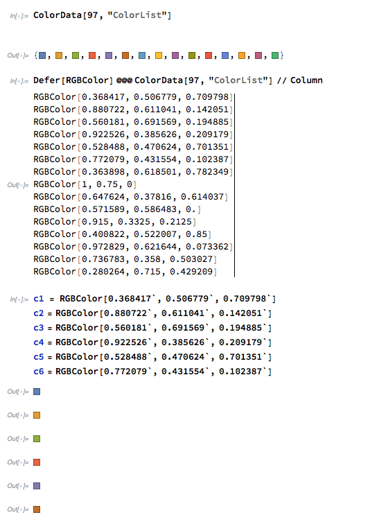Click the c6 = RGBColor[0.772079`...] input line

click(x=152, y=372)
